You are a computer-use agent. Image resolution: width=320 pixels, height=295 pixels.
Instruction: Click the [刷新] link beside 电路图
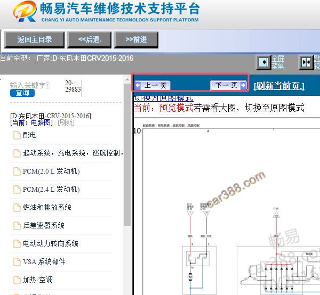(x=66, y=122)
